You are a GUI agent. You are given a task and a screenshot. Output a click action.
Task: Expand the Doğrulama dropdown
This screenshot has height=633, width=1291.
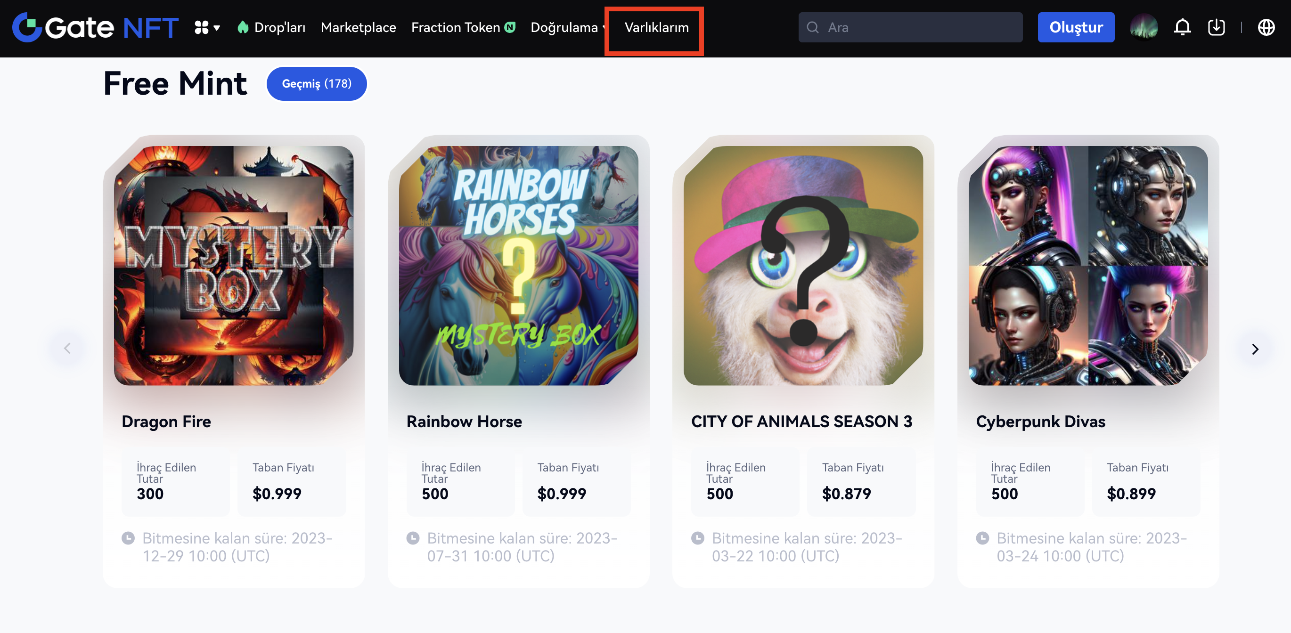[x=567, y=27]
